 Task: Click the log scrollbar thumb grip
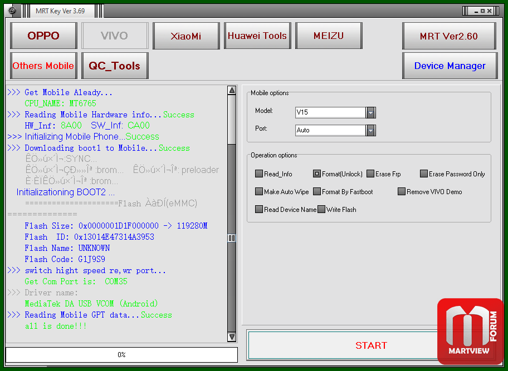[232, 238]
